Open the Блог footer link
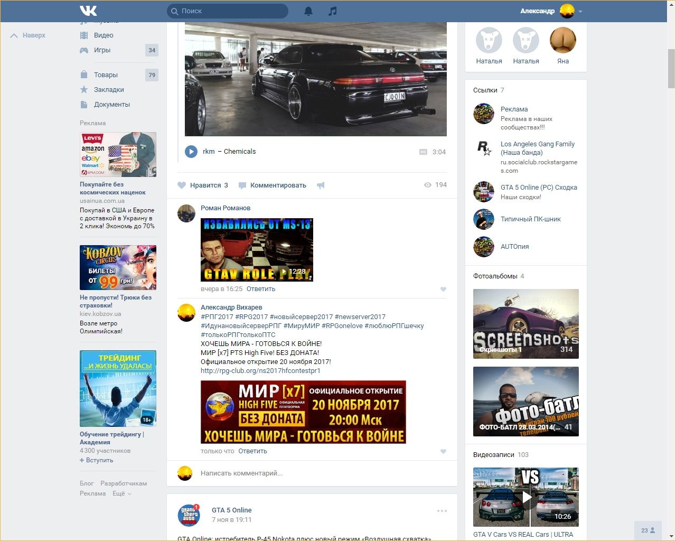This screenshot has height=541, width=676. point(87,483)
